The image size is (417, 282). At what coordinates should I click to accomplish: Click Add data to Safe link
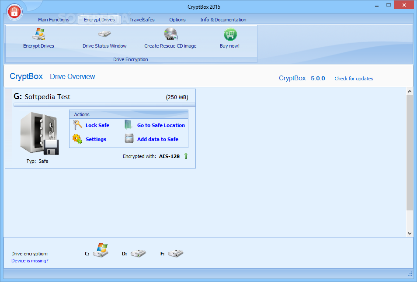coord(158,139)
